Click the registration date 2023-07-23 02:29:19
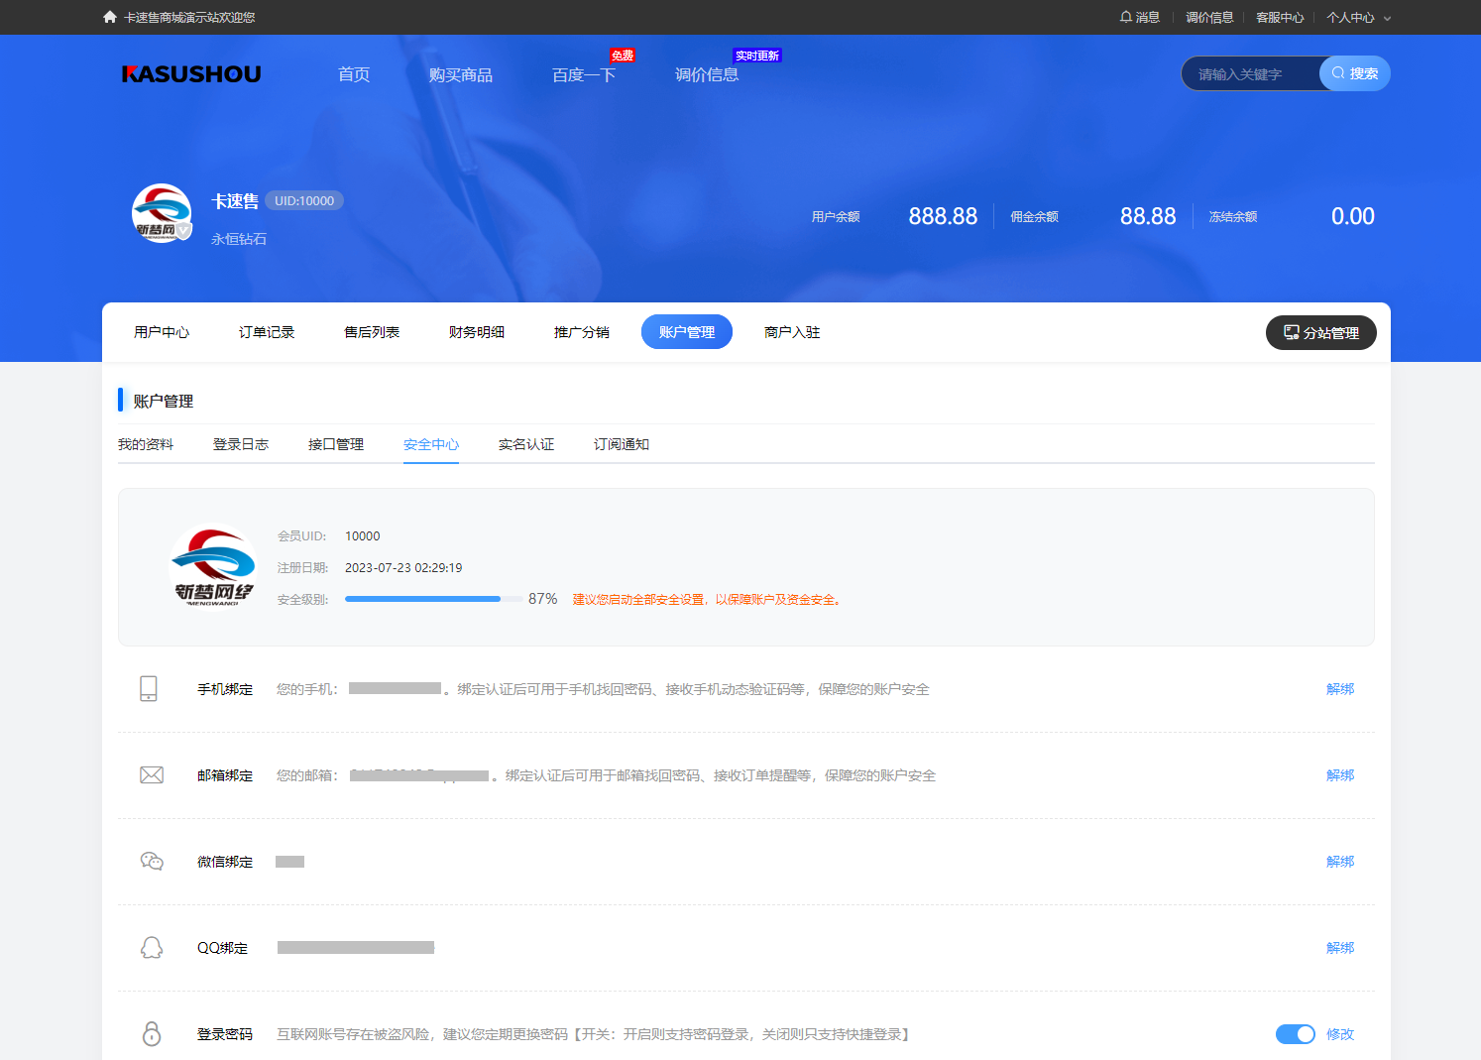The image size is (1481, 1060). point(403,568)
